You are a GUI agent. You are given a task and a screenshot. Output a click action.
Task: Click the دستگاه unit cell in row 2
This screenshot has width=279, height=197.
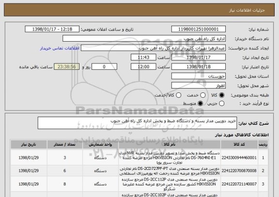point(100,171)
